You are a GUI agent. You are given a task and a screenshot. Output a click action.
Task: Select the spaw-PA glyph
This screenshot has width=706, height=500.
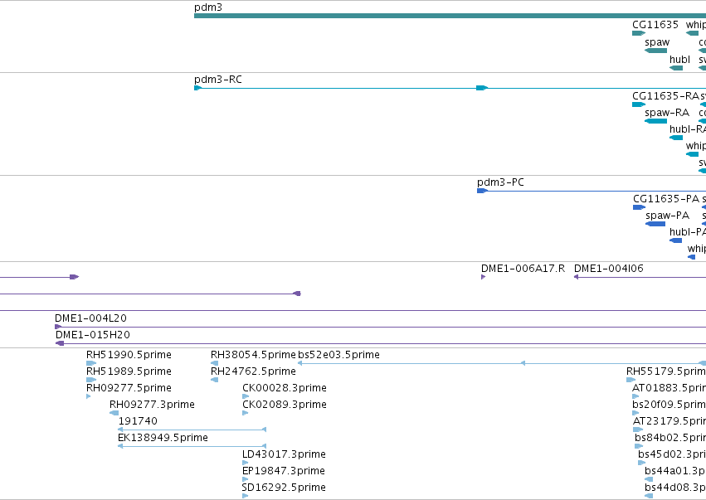tap(655, 224)
